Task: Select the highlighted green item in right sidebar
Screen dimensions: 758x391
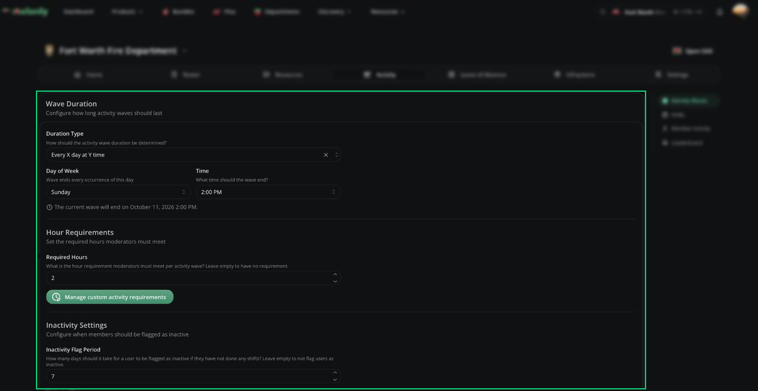Action: coord(689,101)
